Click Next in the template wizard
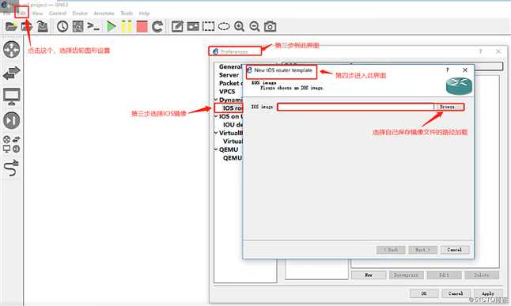The width and height of the screenshot is (511, 306). click(422, 250)
